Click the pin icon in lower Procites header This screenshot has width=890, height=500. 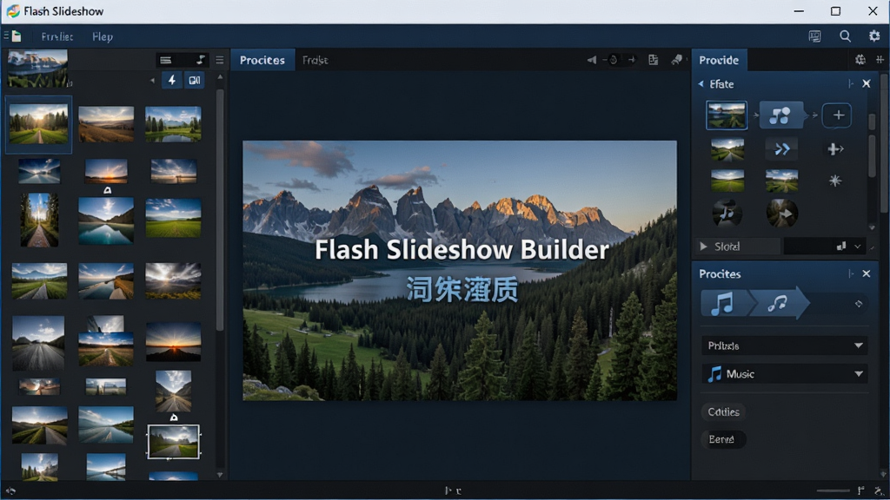pyautogui.click(x=851, y=273)
